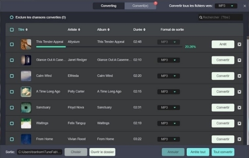
Task: Open format dropdown for Waitings
Action: tap(168, 123)
